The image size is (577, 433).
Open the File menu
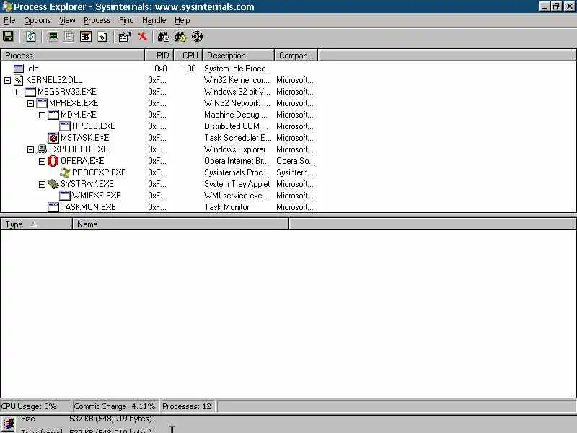(x=9, y=20)
